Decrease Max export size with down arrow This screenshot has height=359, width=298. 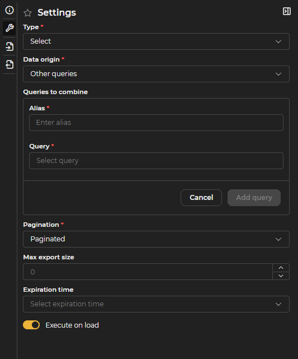coord(281,276)
